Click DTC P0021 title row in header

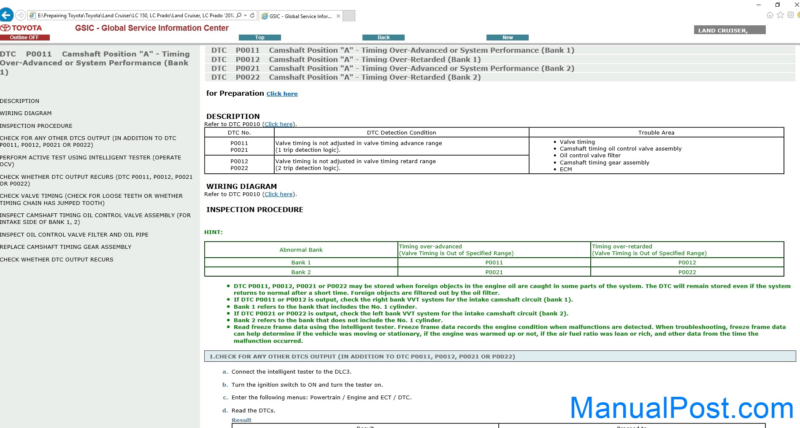tap(500, 69)
